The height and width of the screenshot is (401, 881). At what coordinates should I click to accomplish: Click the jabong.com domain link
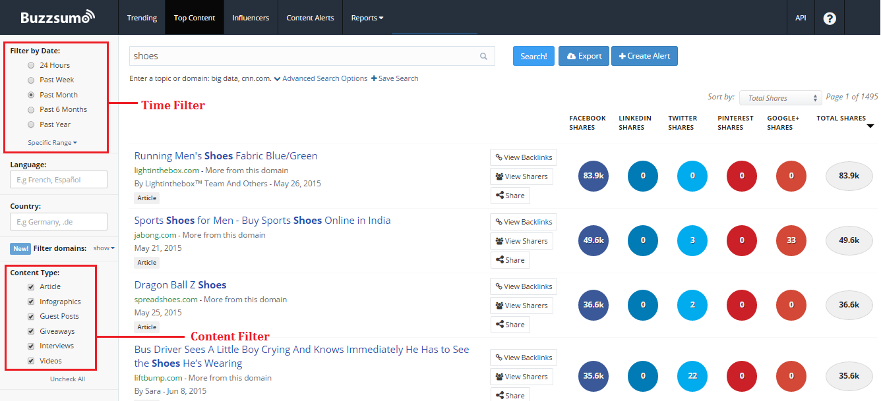(155, 235)
